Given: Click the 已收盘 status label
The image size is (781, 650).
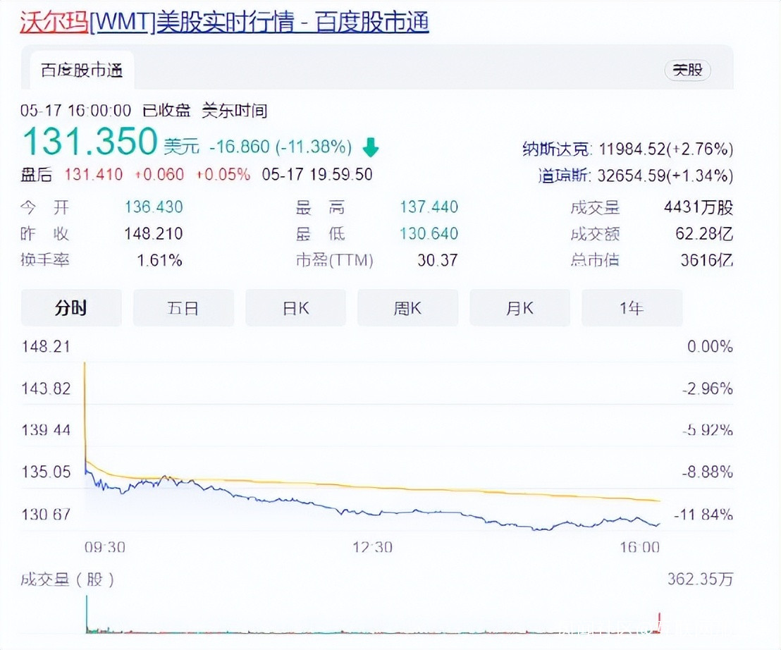Looking at the screenshot, I should [x=166, y=110].
